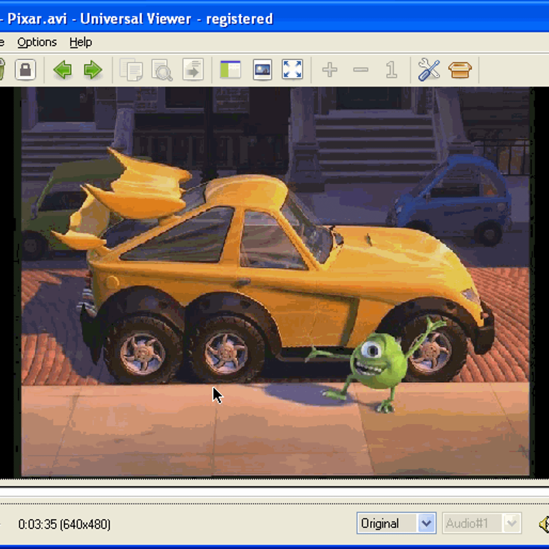Viewport: 549px width, 549px height.
Task: Click the zoom out minus icon
Action: pyautogui.click(x=361, y=70)
